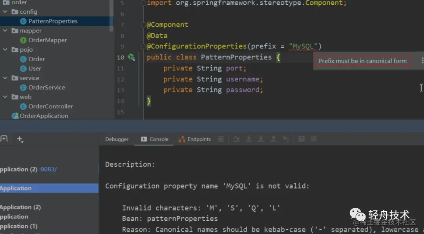Open OrderService class file
The height and width of the screenshot is (234, 424).
coord(46,87)
